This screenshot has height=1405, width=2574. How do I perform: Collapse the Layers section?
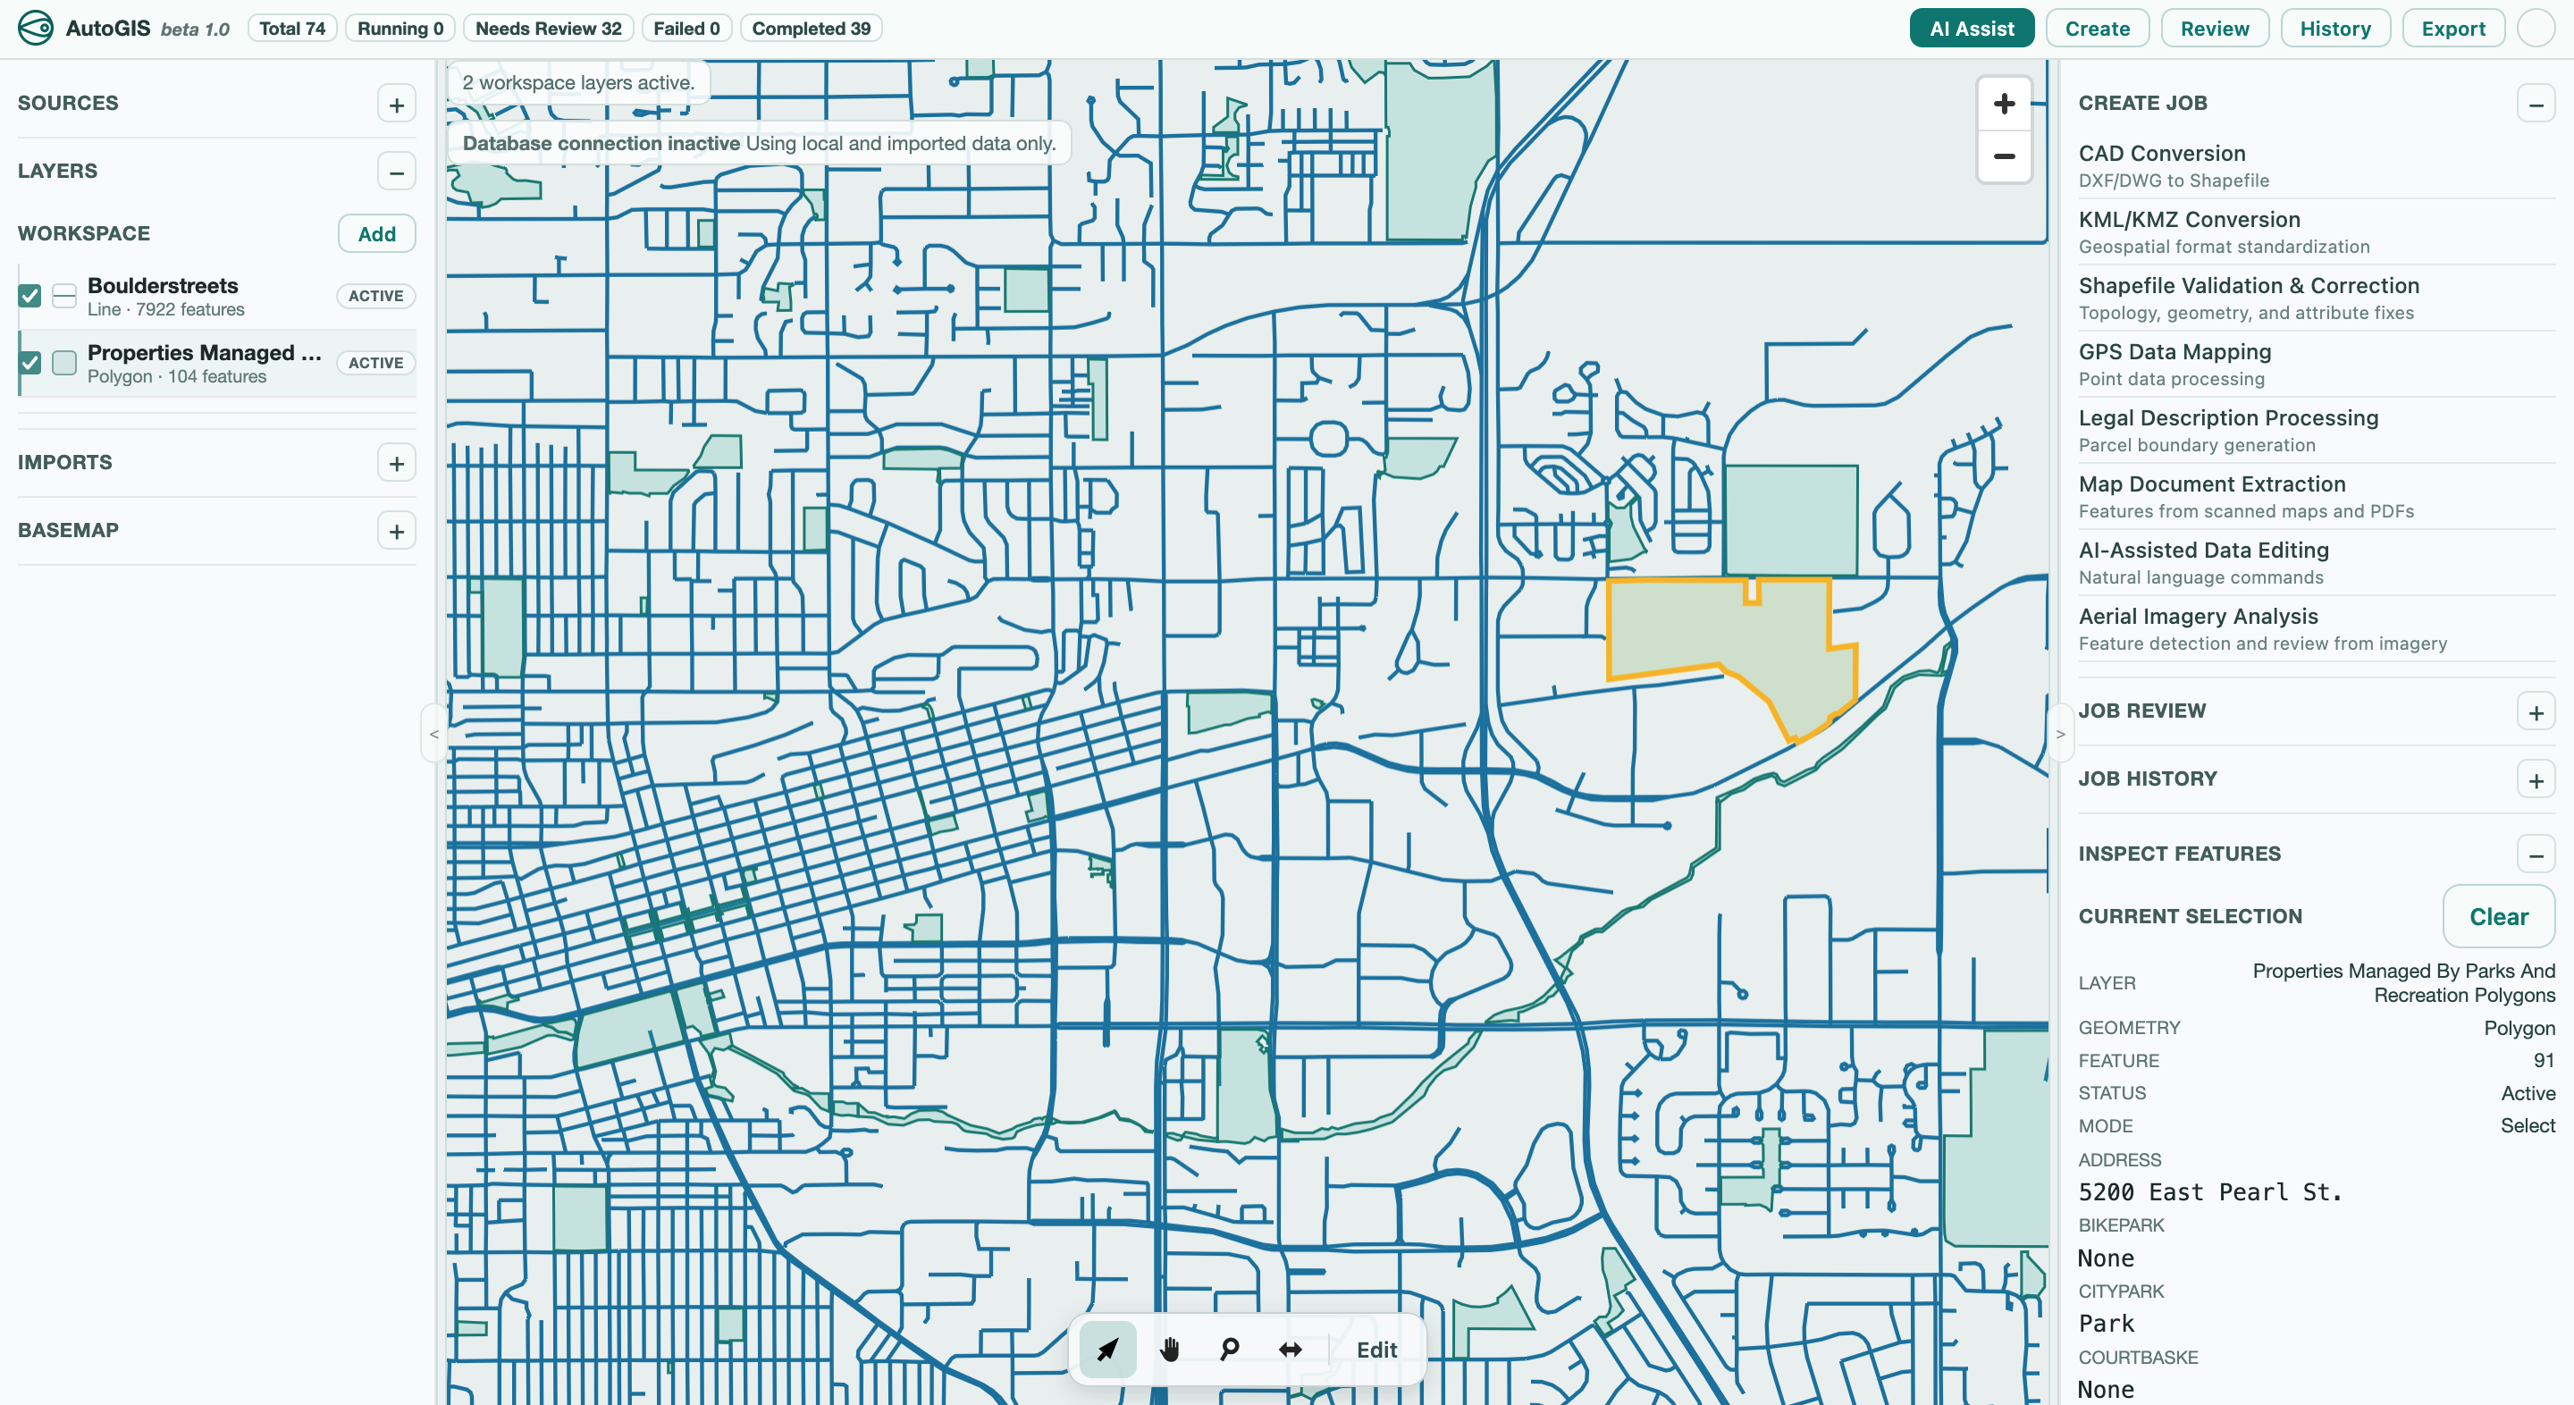(397, 172)
